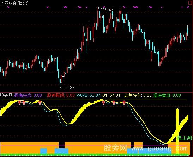Image resolution: width=193 pixels, height=157 pixels.
Task: Click the 股旁网 indicator name label
Action: coord(6,95)
